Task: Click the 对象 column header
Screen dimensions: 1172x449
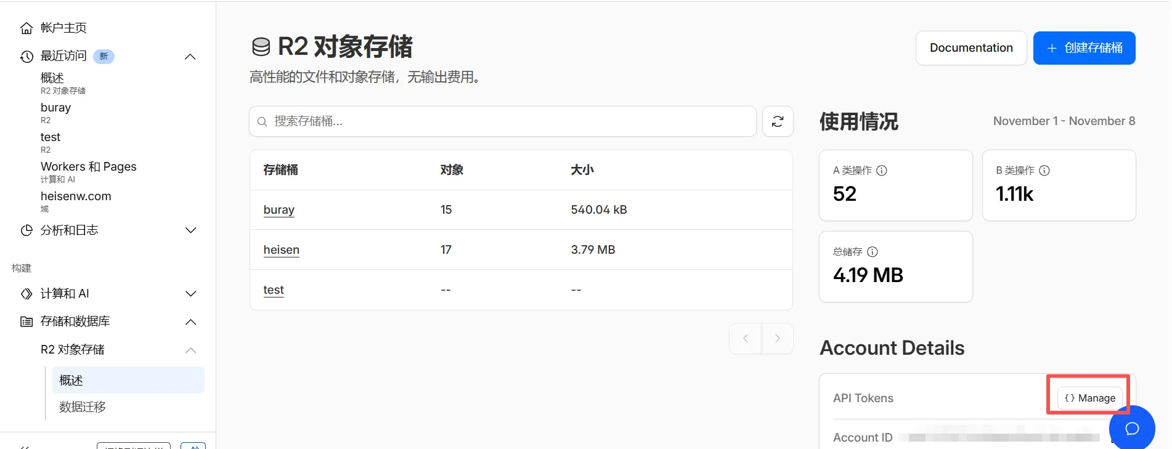Action: coord(452,170)
